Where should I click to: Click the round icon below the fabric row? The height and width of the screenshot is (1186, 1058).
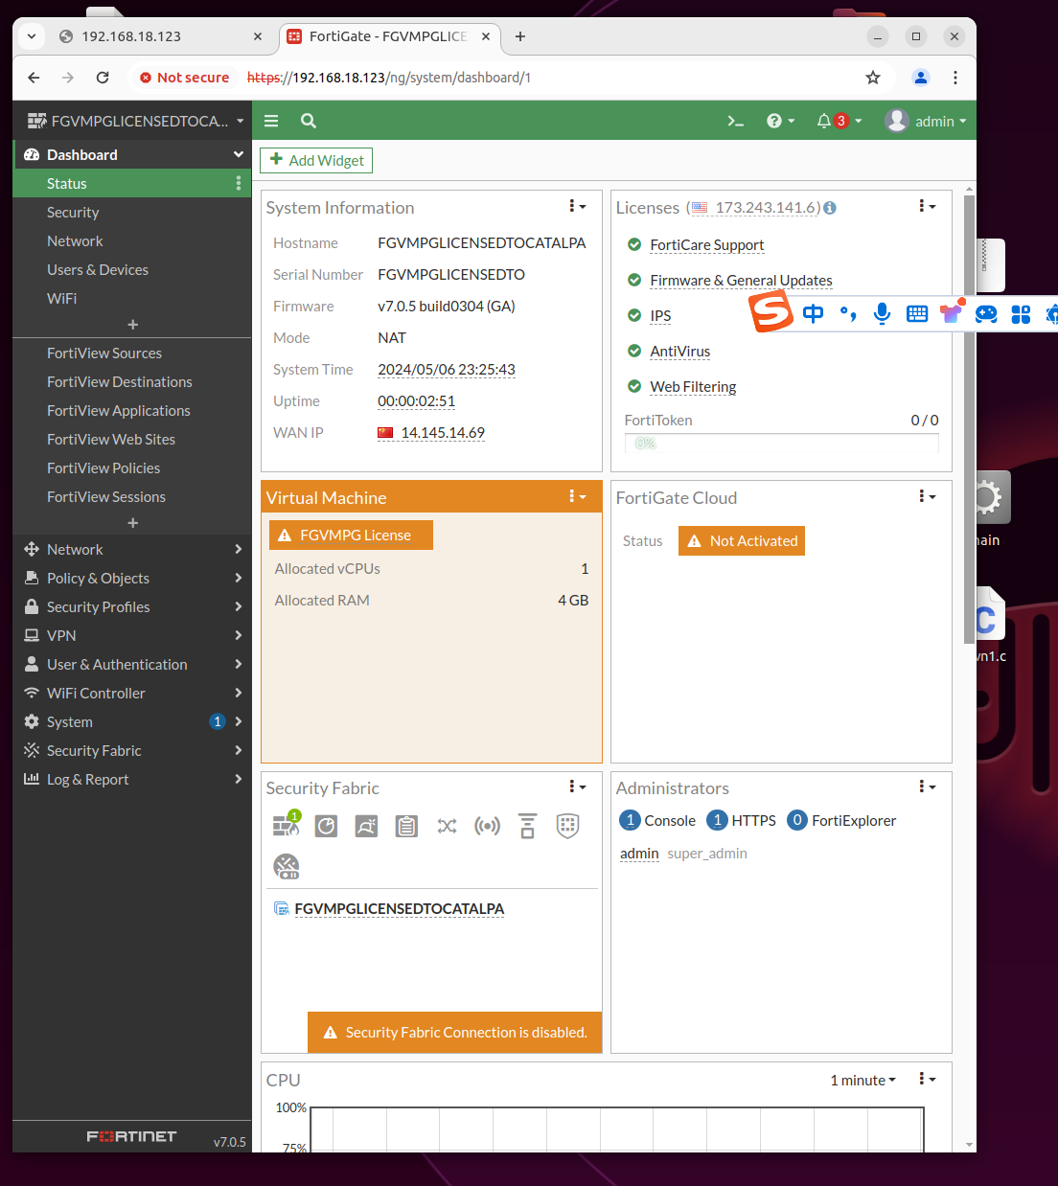[x=286, y=866]
